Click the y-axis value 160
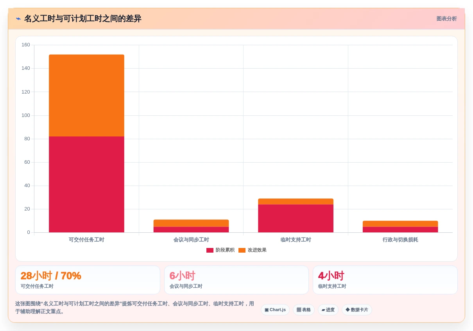Viewport: 473px width, 331px height. coord(26,45)
